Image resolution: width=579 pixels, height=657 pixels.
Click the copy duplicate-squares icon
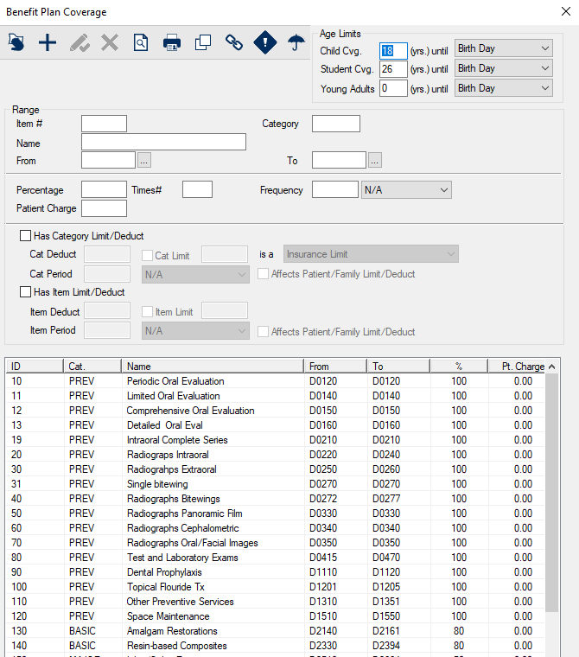(203, 42)
